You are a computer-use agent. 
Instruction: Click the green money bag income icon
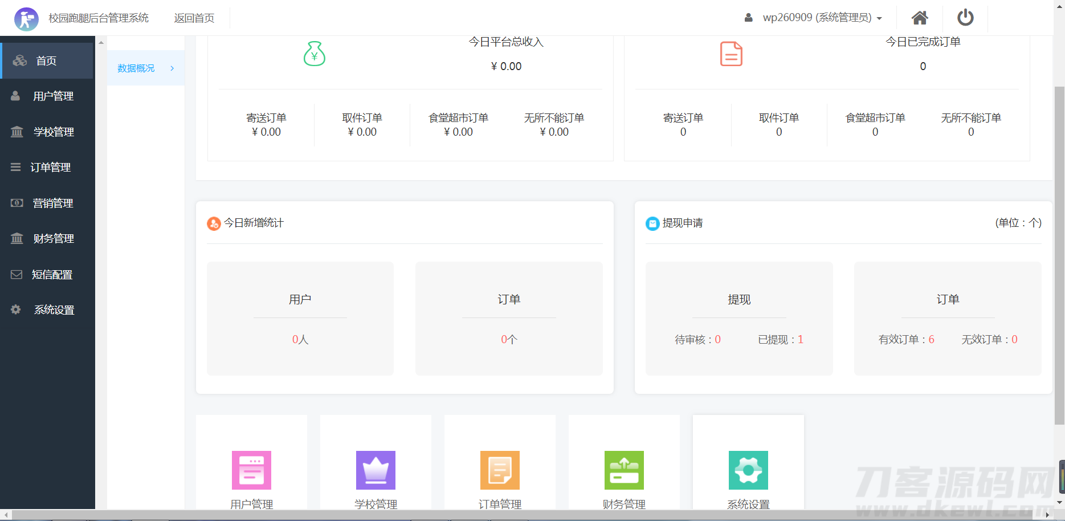pos(314,54)
